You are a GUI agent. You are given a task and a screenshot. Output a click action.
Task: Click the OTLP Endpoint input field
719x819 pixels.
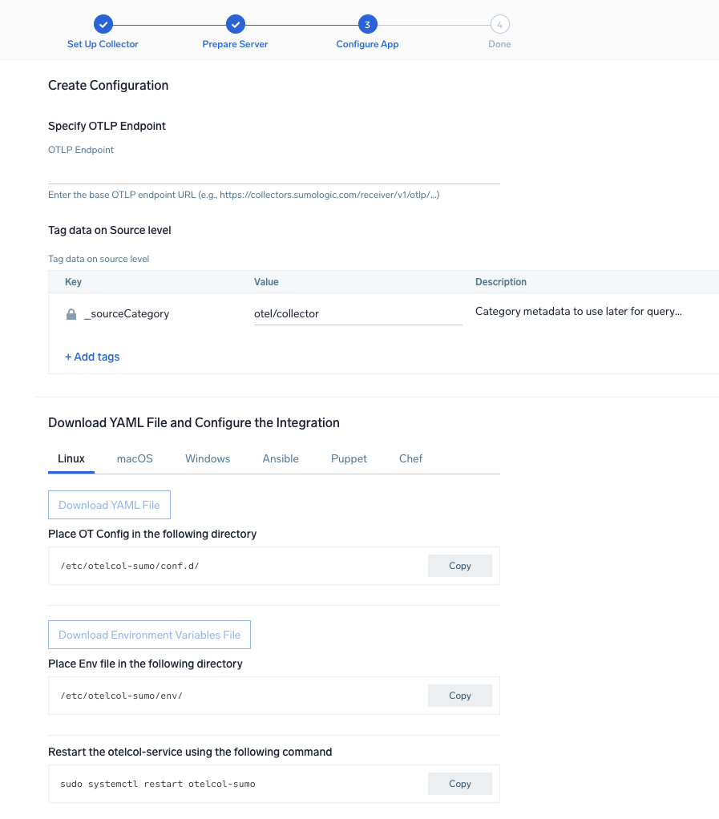(274, 171)
